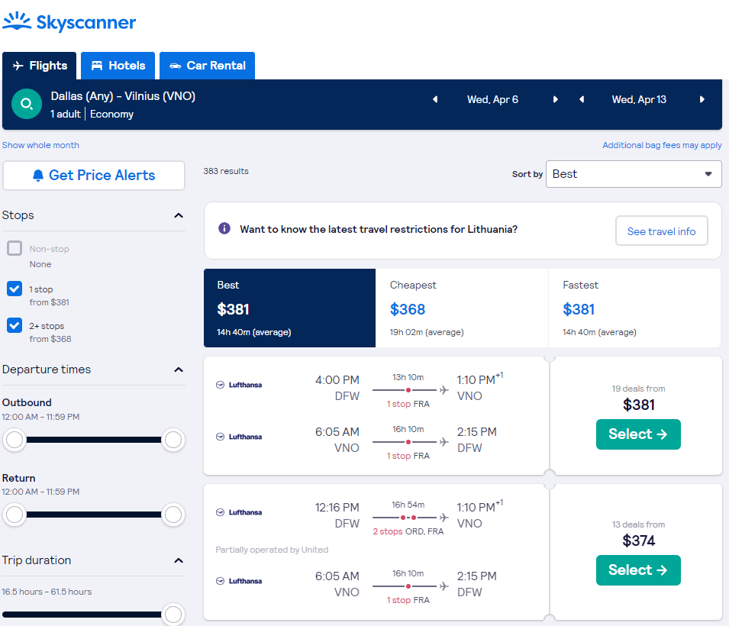Select the Cheapest $368 results tab
729x626 pixels.
pos(462,308)
